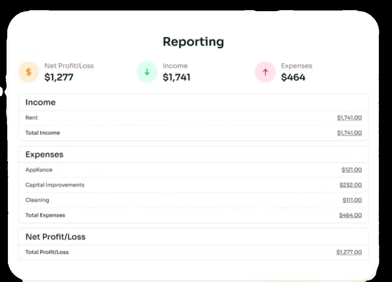This screenshot has width=392, height=282.
Task: Click the $464 expenses summary value
Action: (293, 77)
